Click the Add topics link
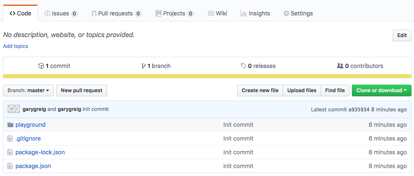 pos(15,46)
